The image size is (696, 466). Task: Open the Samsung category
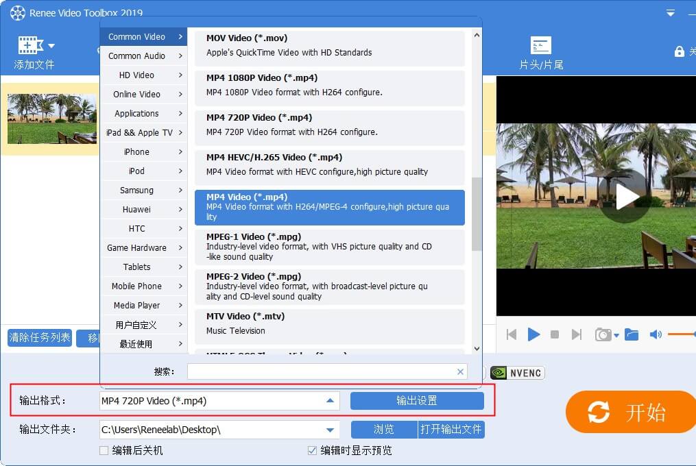coord(144,190)
